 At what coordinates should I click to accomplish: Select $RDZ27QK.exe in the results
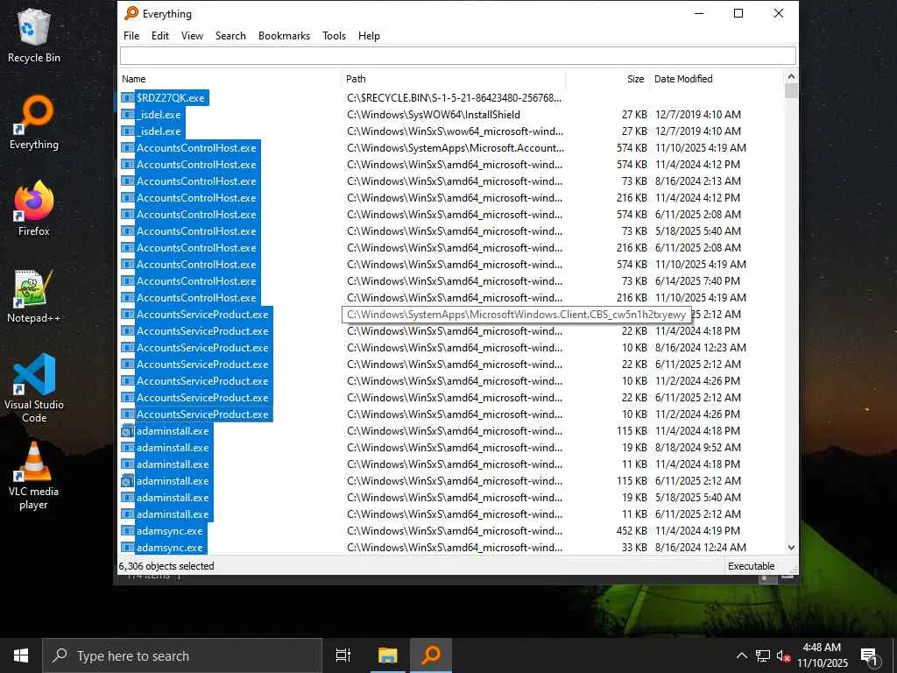click(171, 98)
